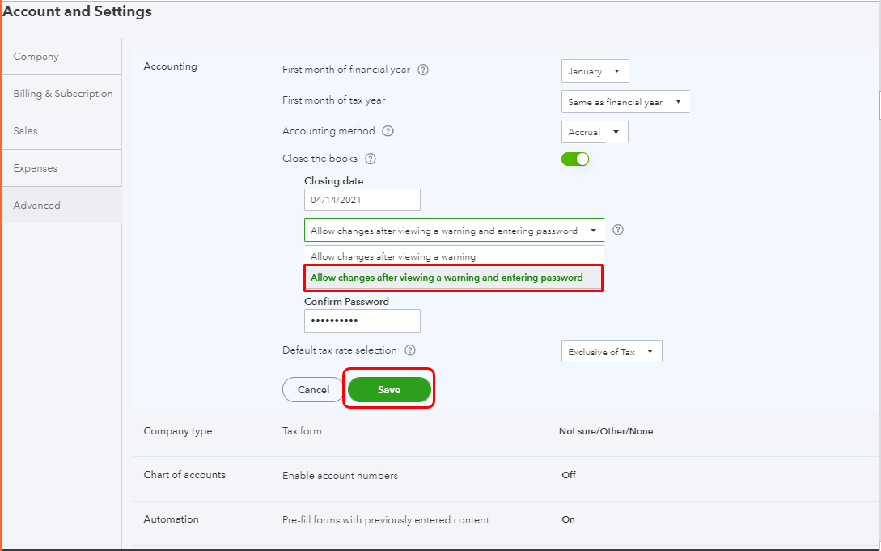Open help for First month of financial year
This screenshot has width=881, height=551.
click(422, 70)
